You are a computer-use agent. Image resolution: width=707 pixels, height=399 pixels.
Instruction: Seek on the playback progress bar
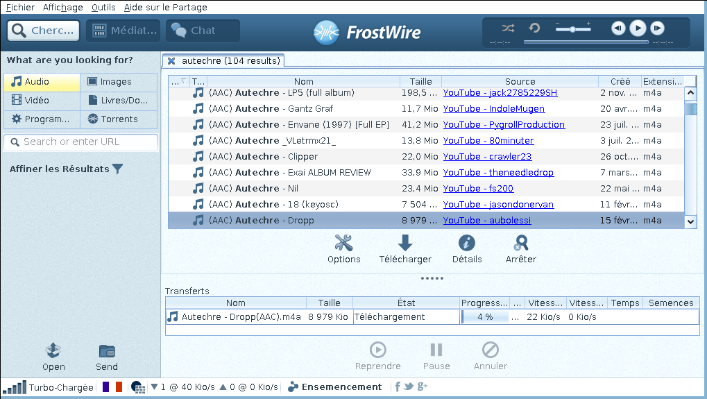click(x=586, y=42)
